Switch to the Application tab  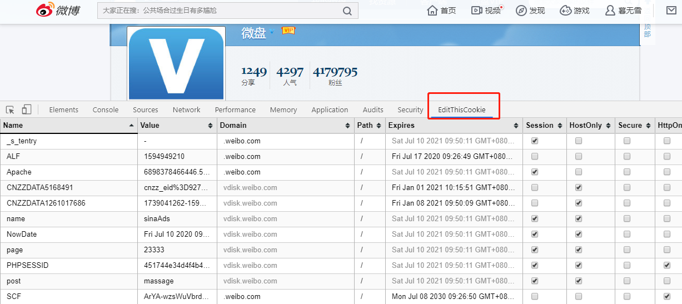pos(330,109)
